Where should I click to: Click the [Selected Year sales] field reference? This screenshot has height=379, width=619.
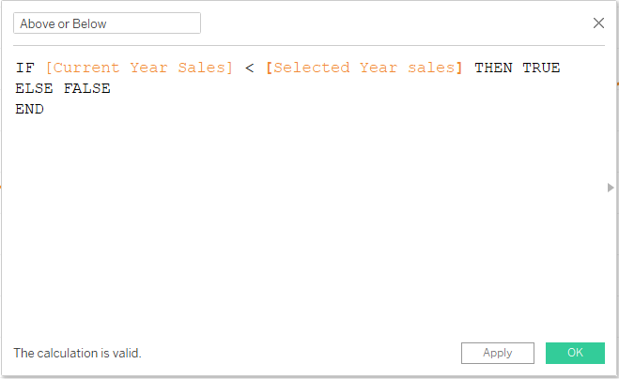tap(364, 68)
